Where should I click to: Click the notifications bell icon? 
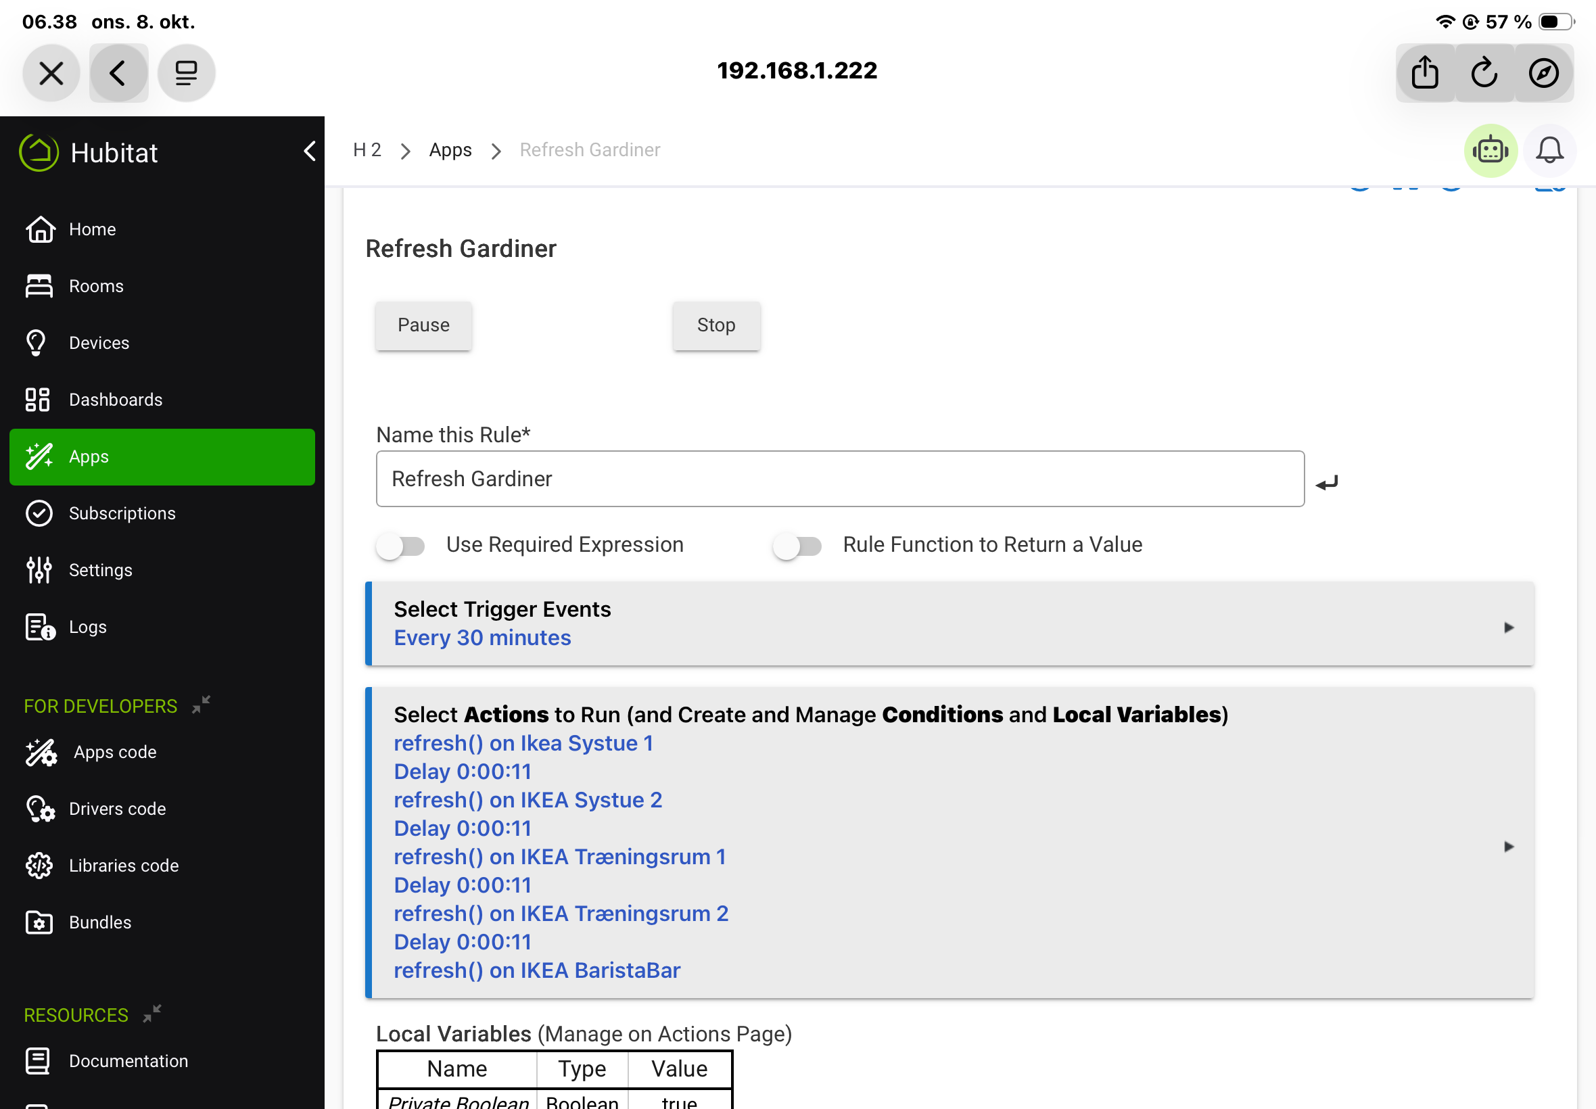click(1549, 151)
